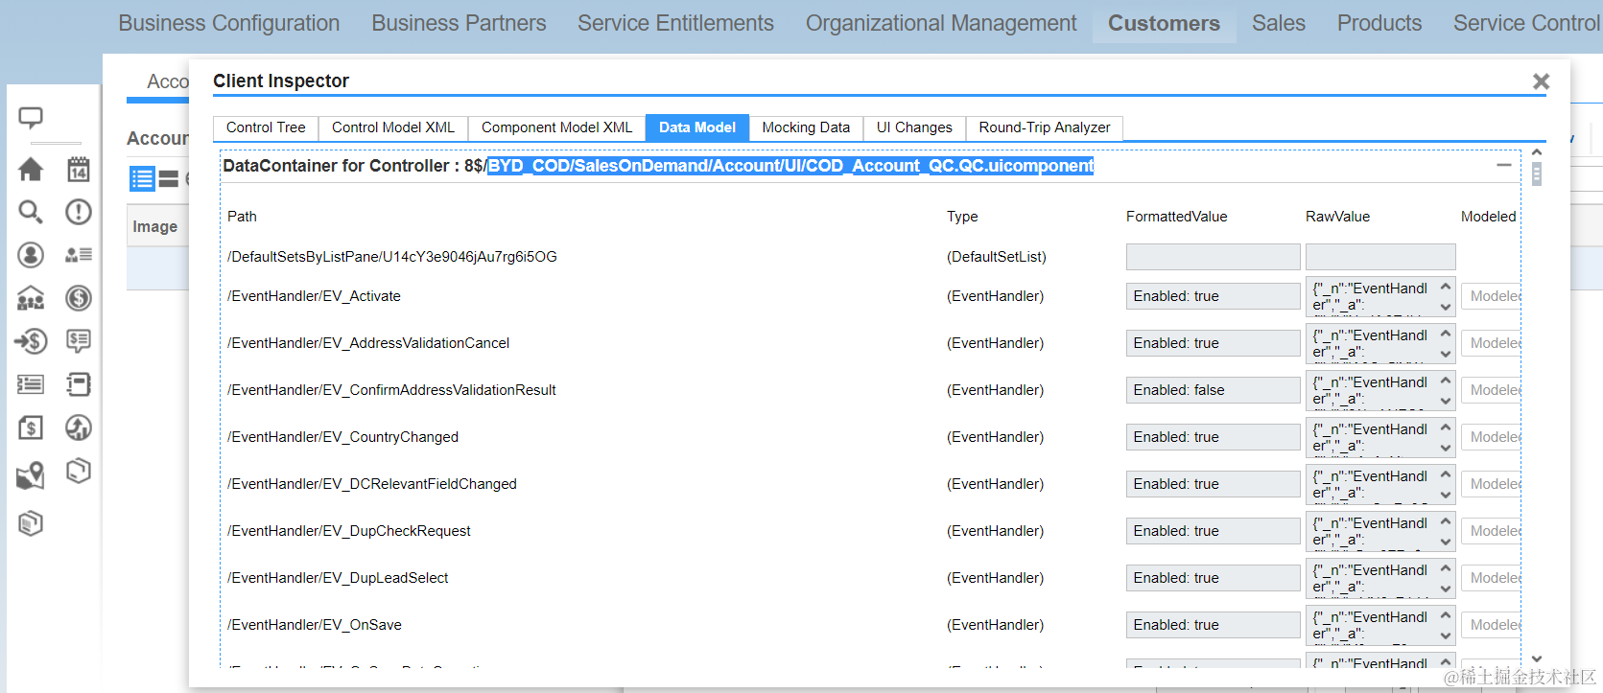Click the scrollbar thumb in Client Inspector
Viewport: 1603px width, 693px height.
point(1537,173)
